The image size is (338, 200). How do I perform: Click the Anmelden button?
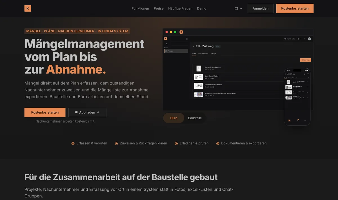261,8
